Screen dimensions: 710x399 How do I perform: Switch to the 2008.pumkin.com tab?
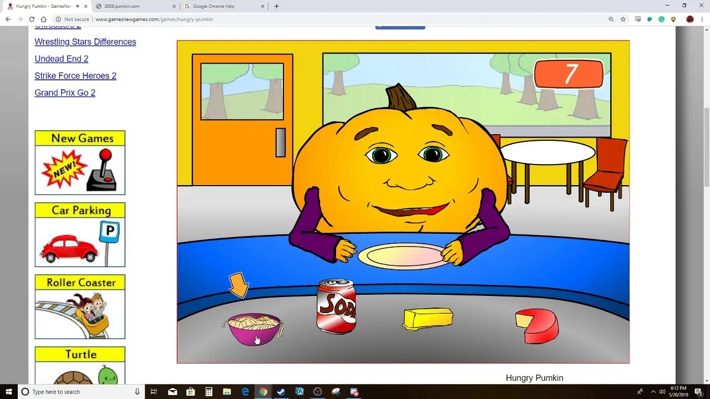point(135,6)
